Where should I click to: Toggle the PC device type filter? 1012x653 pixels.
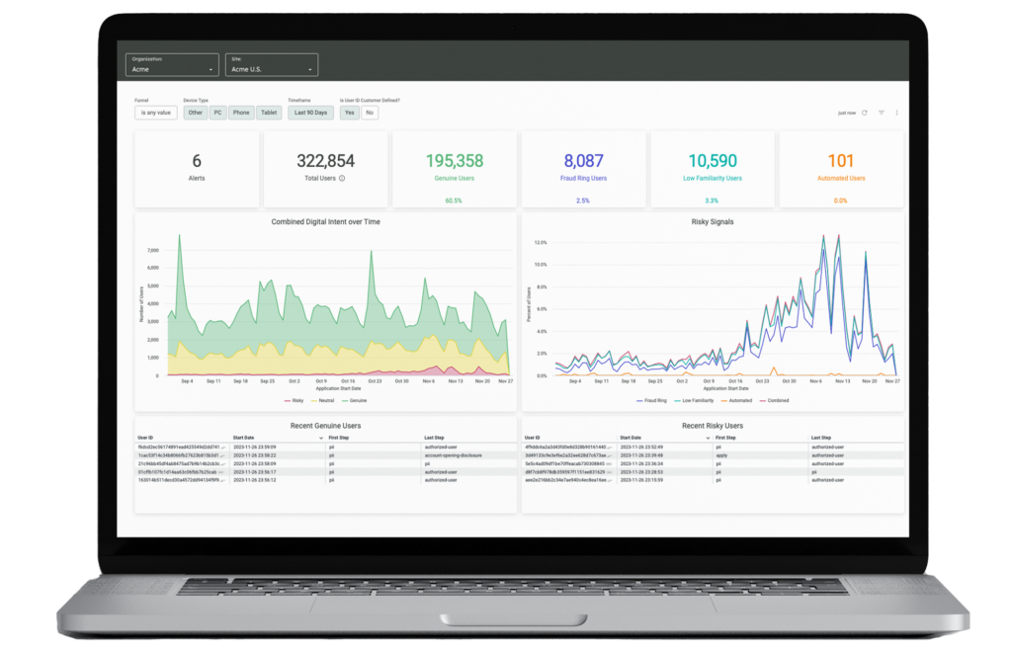click(x=217, y=113)
